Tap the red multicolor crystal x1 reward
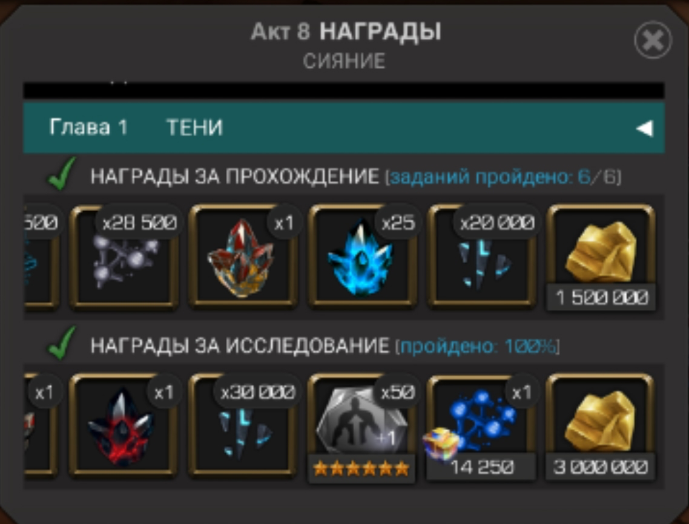Screen dimensions: 689x524 (243, 257)
